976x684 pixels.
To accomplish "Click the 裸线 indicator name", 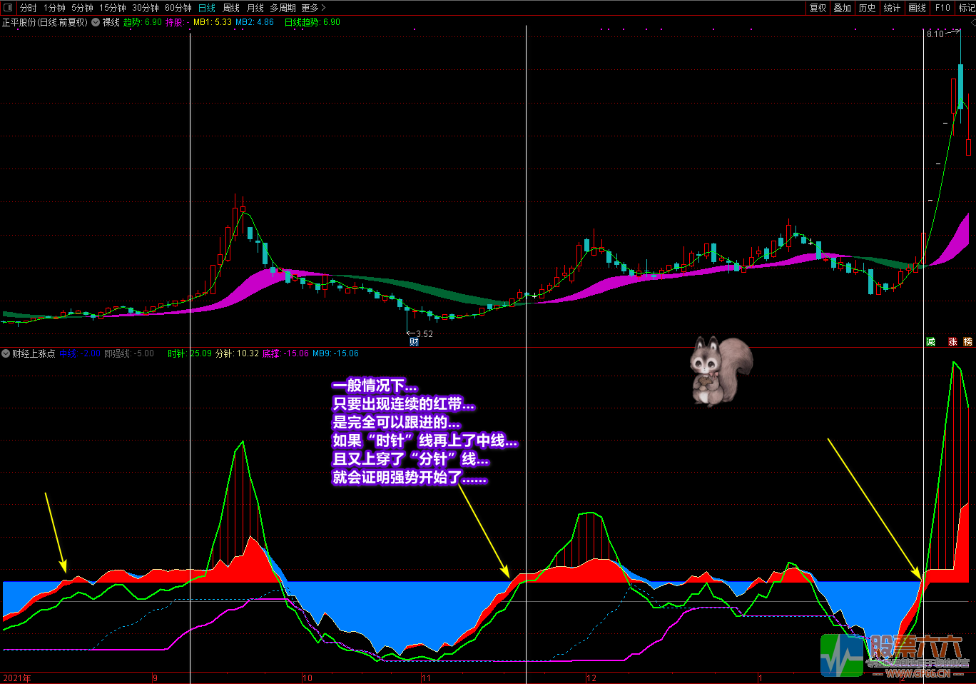I will 111,22.
